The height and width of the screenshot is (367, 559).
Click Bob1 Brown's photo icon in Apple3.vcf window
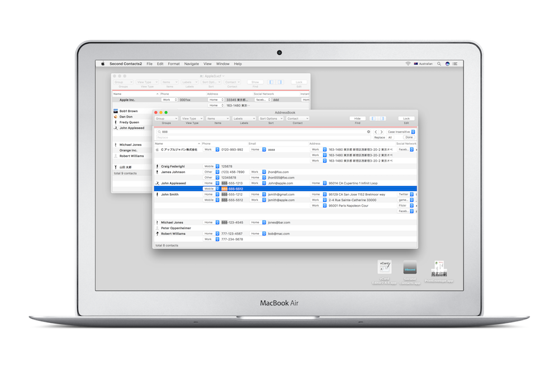[116, 111]
